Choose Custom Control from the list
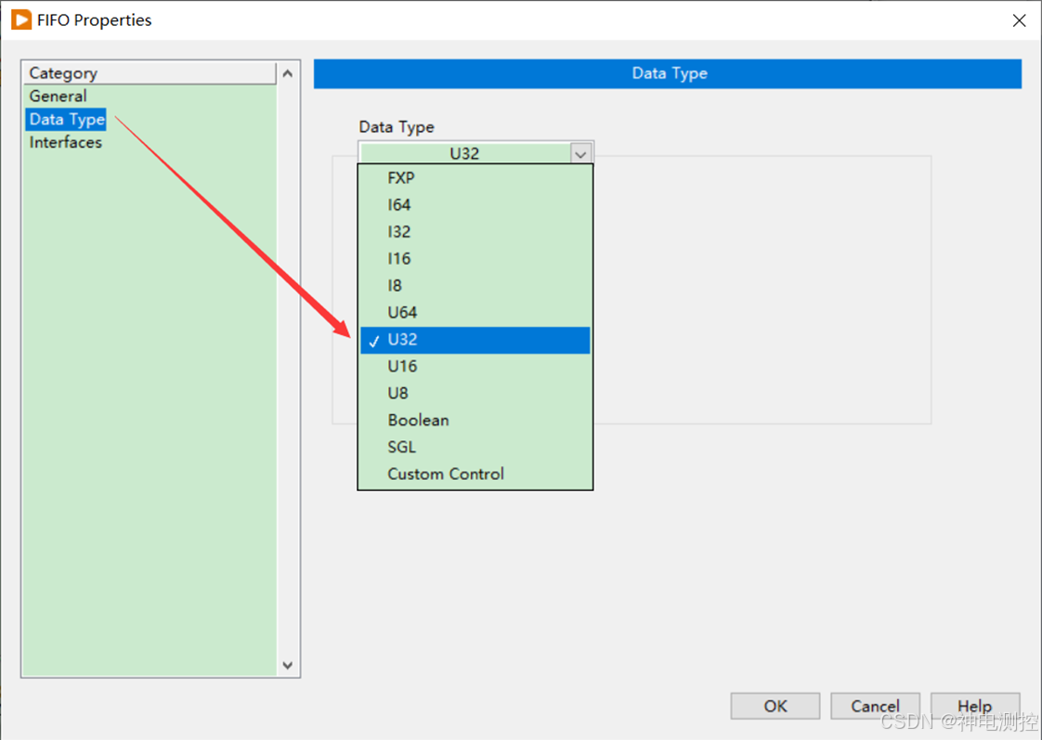Screen dimensions: 1042x740 (x=475, y=474)
